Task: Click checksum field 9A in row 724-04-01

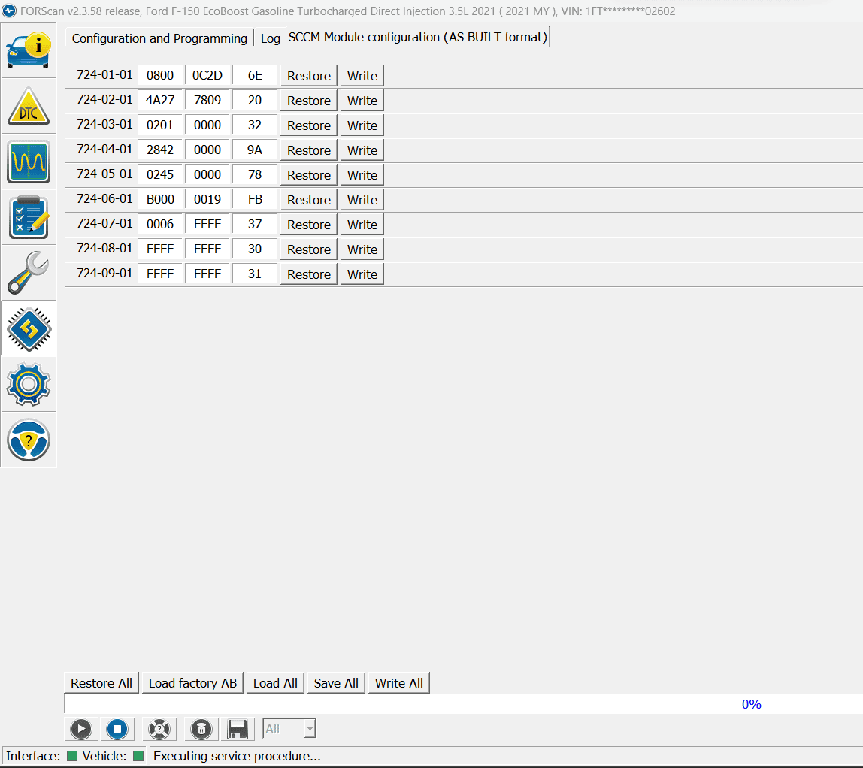Action: 254,150
